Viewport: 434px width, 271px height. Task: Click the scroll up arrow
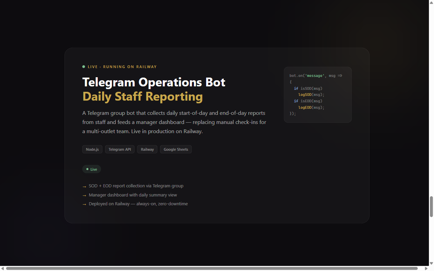pyautogui.click(x=431, y=2)
